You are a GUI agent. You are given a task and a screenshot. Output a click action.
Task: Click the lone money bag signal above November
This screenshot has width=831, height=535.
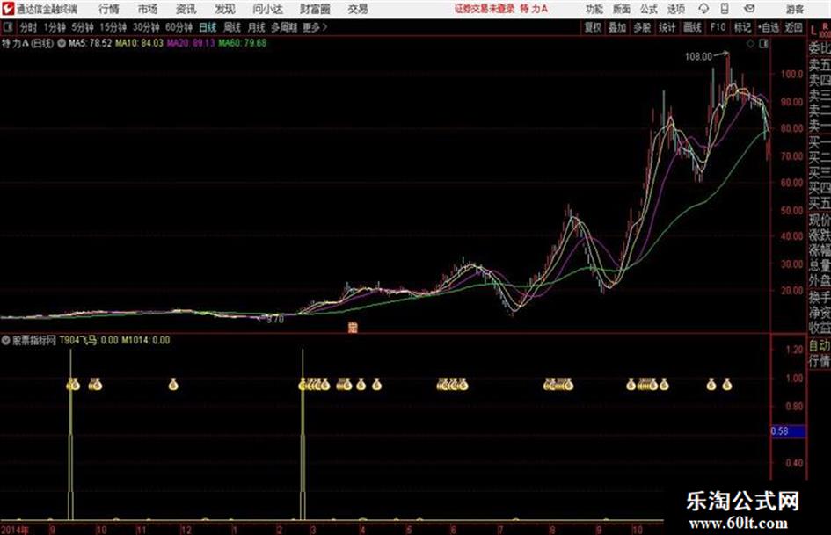(x=173, y=385)
